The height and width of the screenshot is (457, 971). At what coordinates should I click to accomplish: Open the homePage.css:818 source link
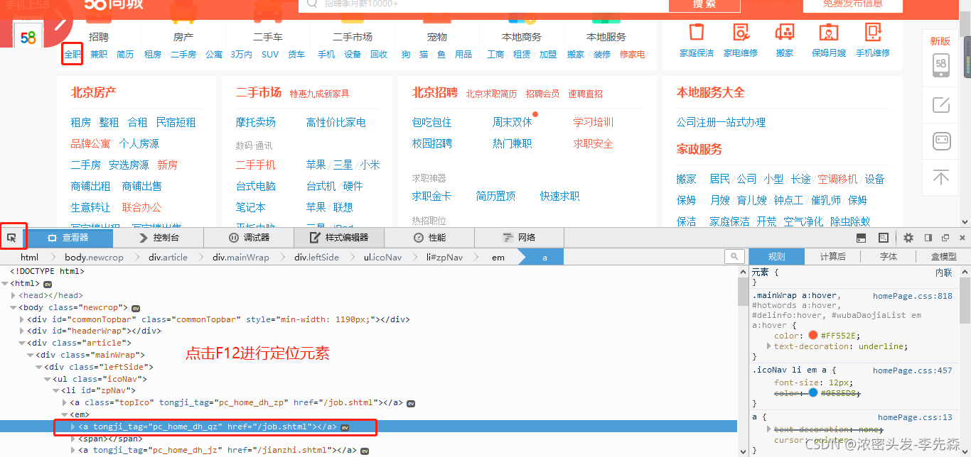coord(913,296)
